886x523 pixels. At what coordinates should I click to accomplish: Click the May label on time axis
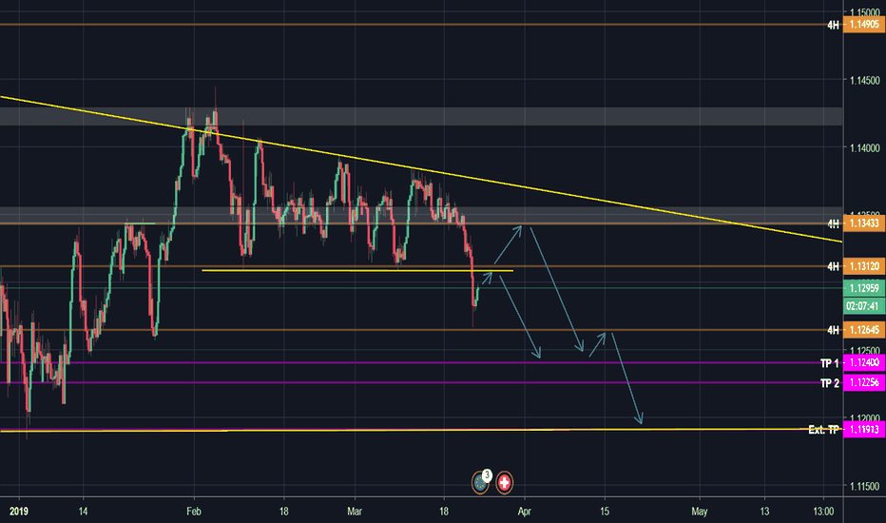tap(699, 512)
